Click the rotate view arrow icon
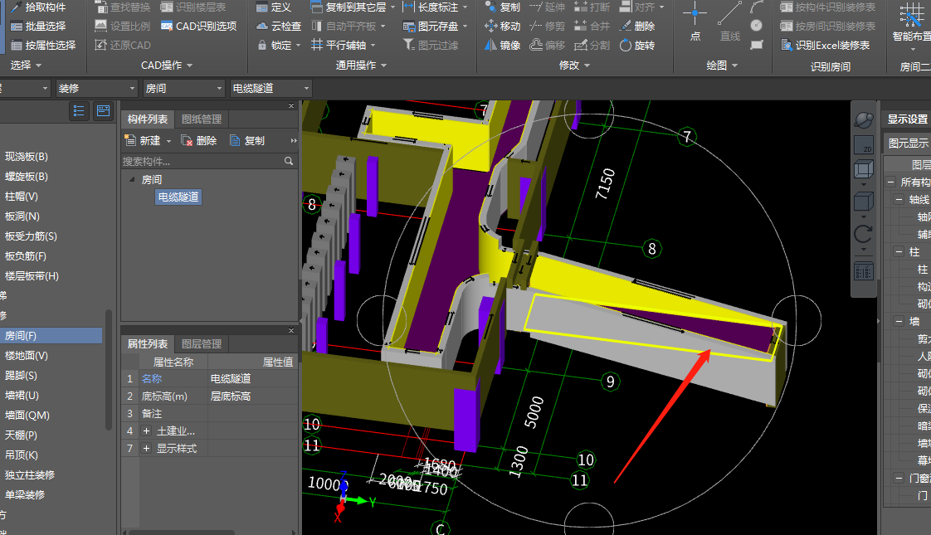931x535 pixels. point(863,234)
